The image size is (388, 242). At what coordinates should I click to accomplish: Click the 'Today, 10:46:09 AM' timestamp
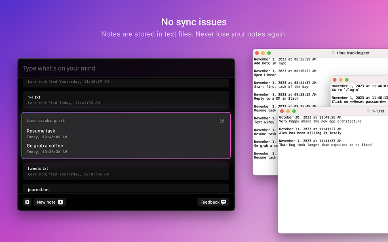[47, 137]
